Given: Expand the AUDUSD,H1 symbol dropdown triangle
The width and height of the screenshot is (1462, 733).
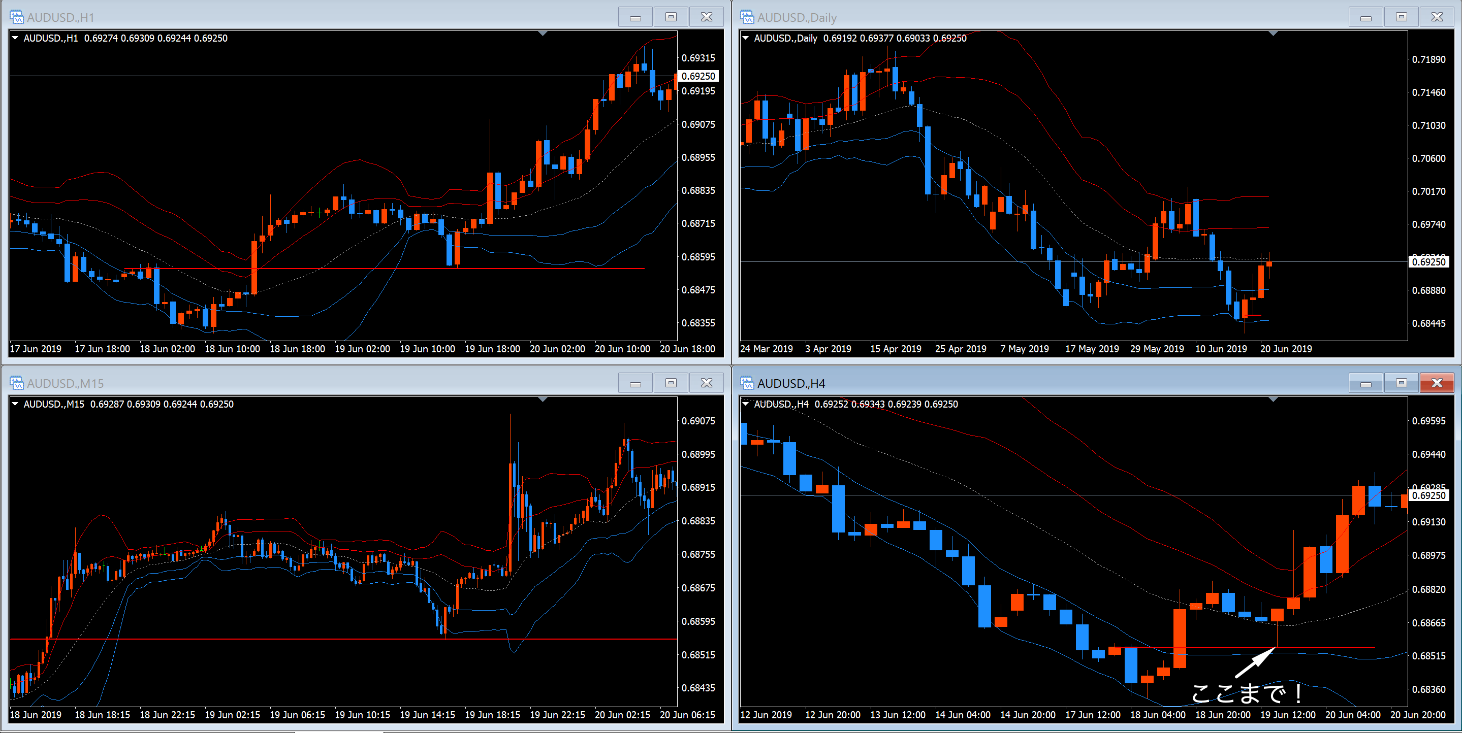Looking at the screenshot, I should pos(15,38).
